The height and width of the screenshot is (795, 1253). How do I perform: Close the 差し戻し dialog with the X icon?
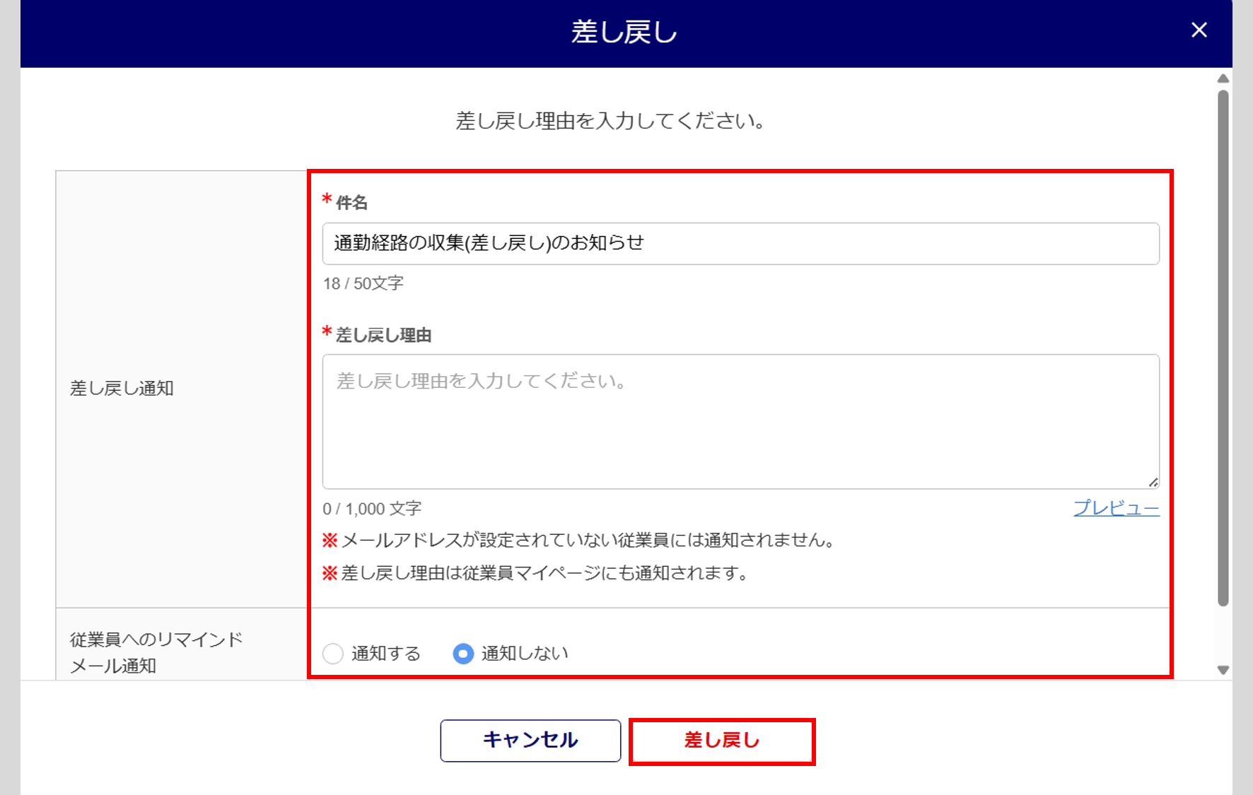coord(1199,30)
